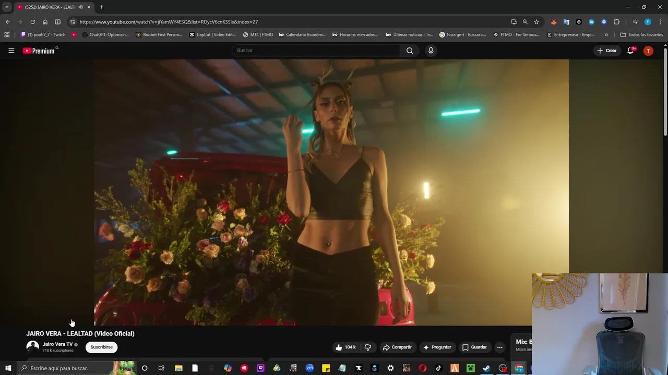The width and height of the screenshot is (668, 375).
Task: Open Chrome home page button
Action: (45, 22)
